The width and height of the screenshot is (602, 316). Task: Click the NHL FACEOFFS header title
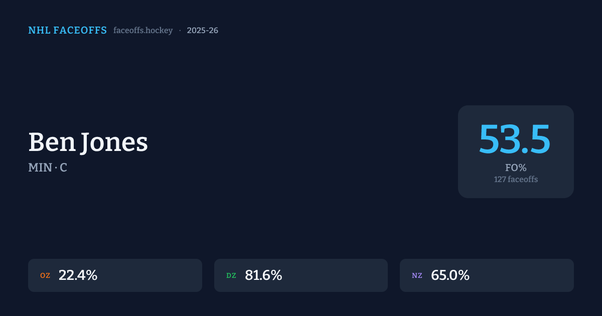[67, 31]
